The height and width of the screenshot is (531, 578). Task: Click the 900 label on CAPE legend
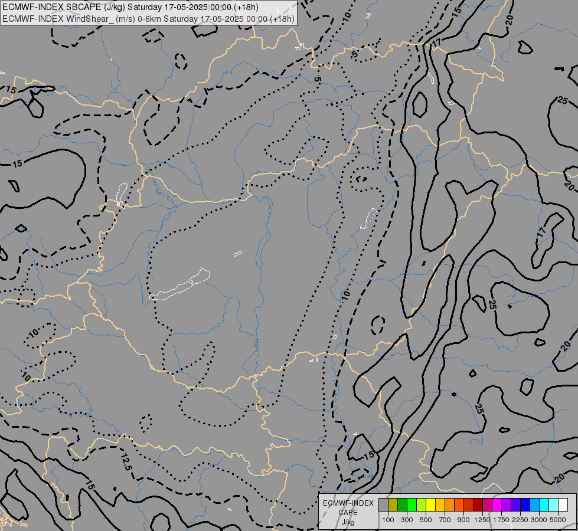click(x=463, y=520)
